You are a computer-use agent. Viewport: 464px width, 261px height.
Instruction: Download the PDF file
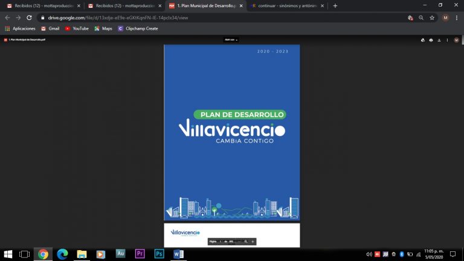[x=439, y=40]
